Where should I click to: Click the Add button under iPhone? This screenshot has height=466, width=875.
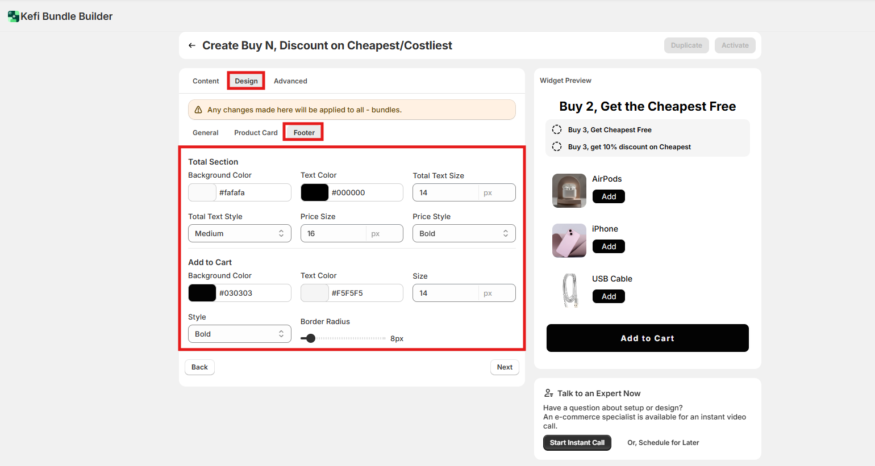(609, 246)
